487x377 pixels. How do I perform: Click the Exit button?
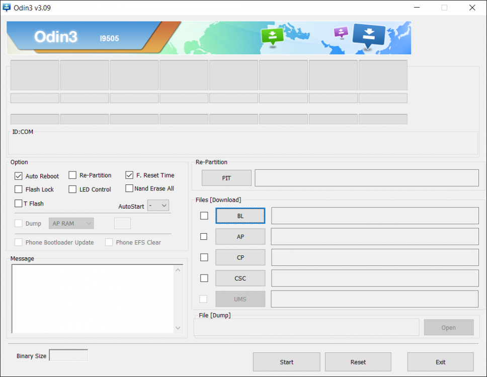(440, 362)
